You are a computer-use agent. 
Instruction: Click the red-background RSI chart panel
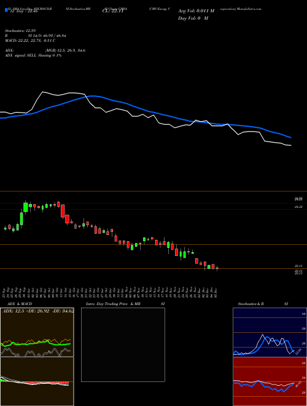270,381
